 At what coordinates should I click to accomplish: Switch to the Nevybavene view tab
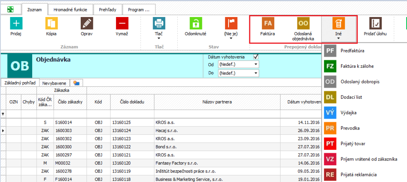point(54,83)
